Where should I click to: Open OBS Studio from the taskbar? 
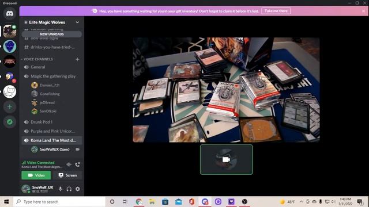244,202
